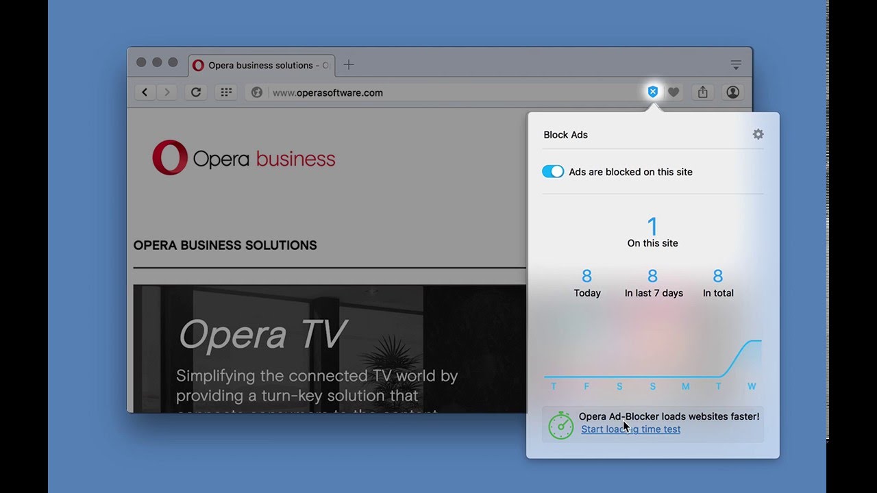Toggle the ad-blocker shield in the address bar

pyautogui.click(x=652, y=91)
